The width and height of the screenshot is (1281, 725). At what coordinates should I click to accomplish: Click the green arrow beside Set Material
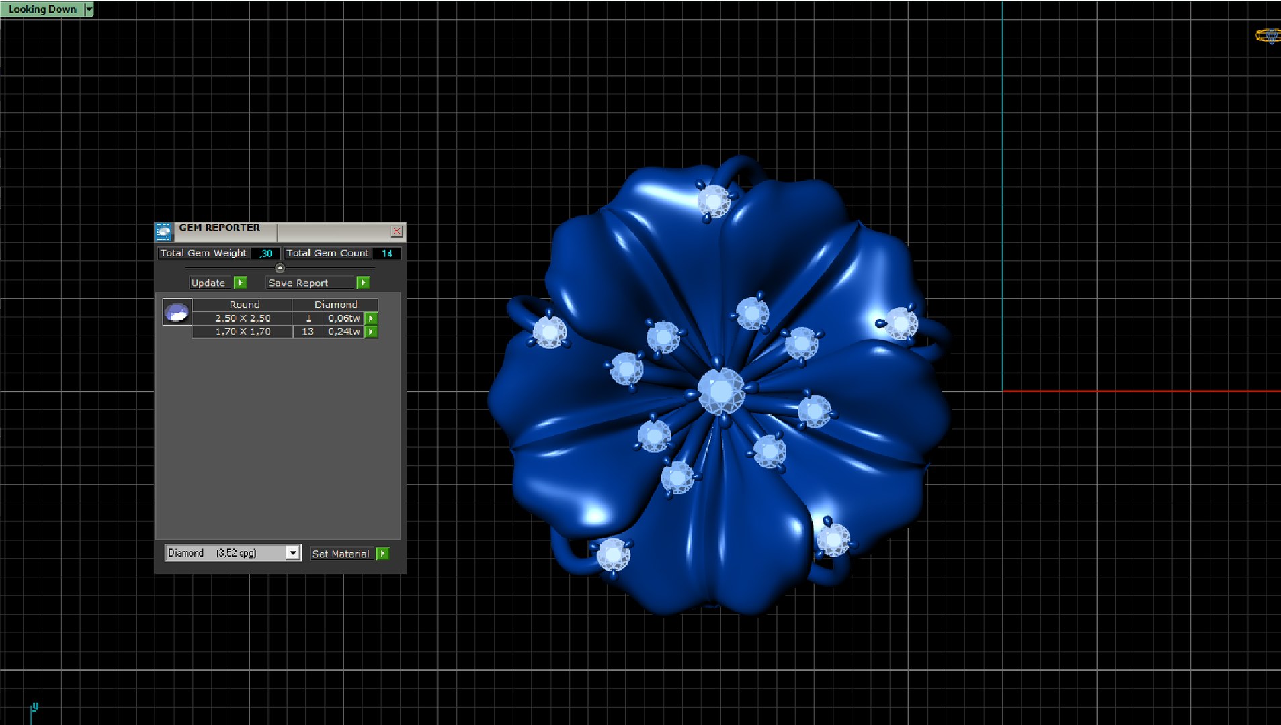[382, 554]
